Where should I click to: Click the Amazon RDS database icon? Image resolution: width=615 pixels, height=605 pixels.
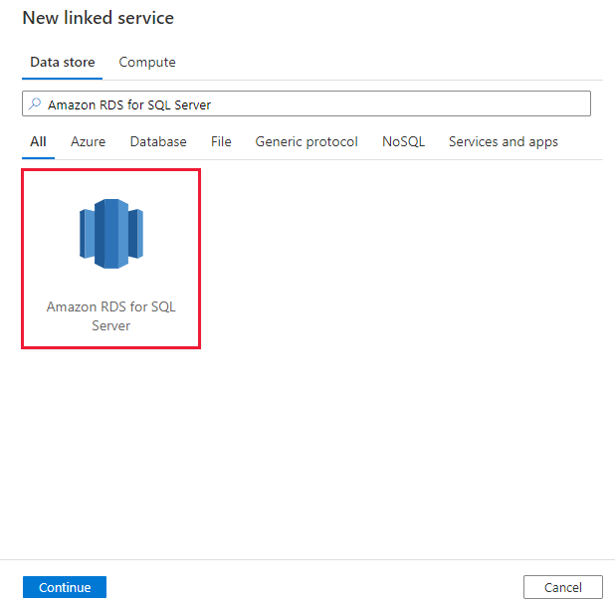[111, 234]
